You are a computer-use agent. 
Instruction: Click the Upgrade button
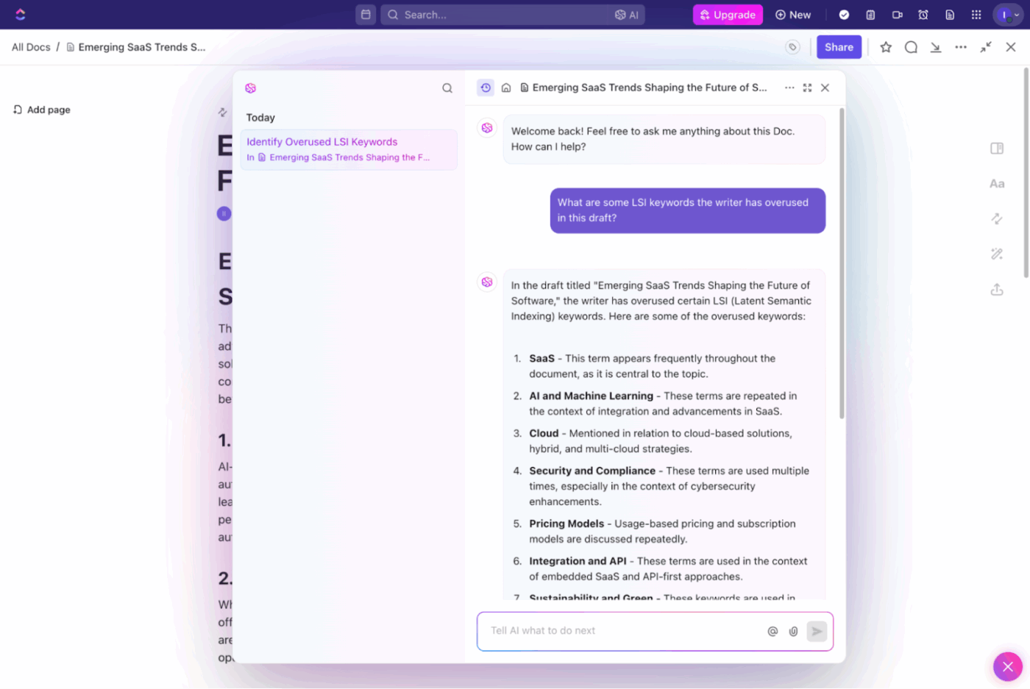point(728,15)
